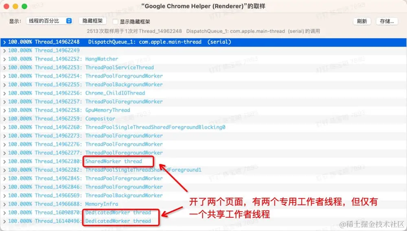The height and width of the screenshot is (231, 407).
Task: Select the row text 'ThreadPoolServiceThread'
Action: tap(119, 67)
